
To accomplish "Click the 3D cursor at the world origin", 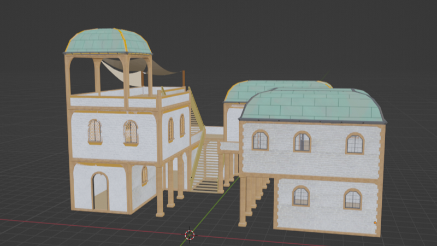I will pos(190,235).
